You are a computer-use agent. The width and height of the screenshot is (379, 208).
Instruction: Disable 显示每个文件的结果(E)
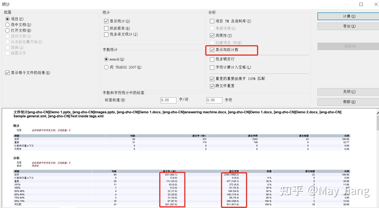7,73
